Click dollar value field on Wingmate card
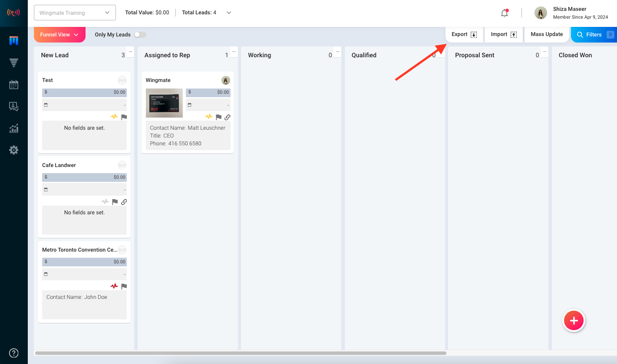 tap(208, 92)
